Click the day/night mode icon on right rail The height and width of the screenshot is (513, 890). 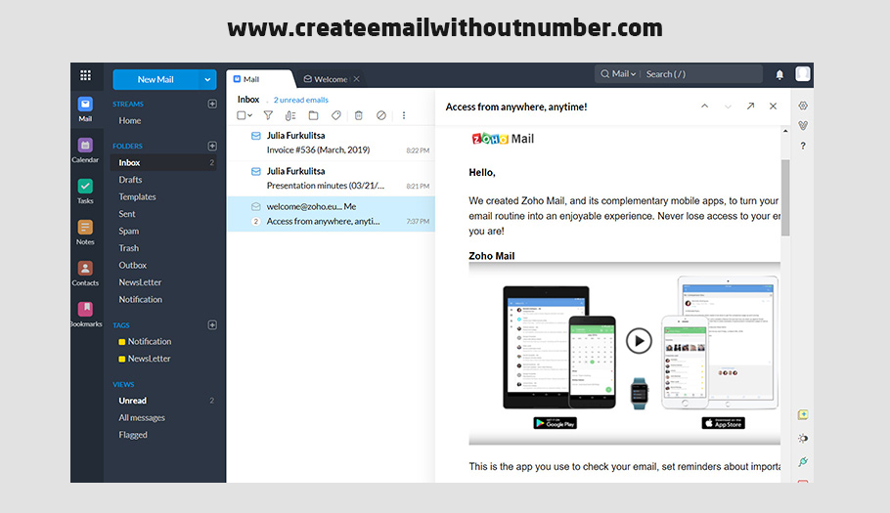803,438
